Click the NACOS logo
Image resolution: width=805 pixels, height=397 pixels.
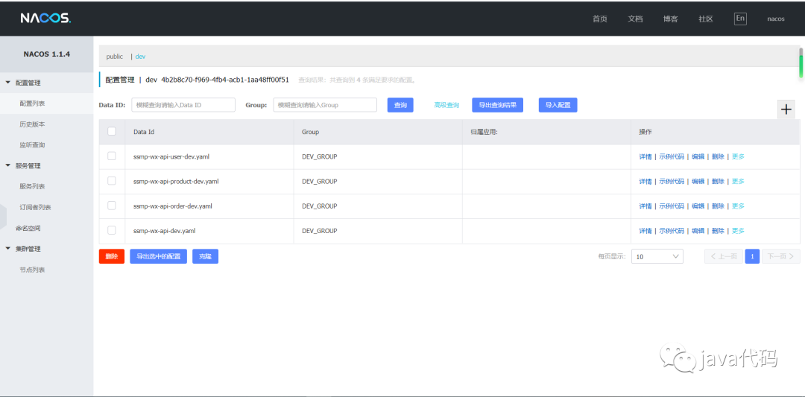(x=45, y=19)
